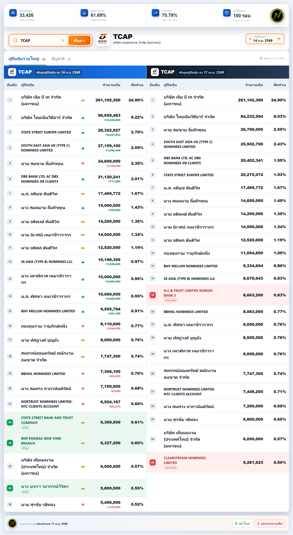Click the 2 ออกจากรายชื่อ badge button
This screenshot has height=535, width=293.
pos(270,523)
